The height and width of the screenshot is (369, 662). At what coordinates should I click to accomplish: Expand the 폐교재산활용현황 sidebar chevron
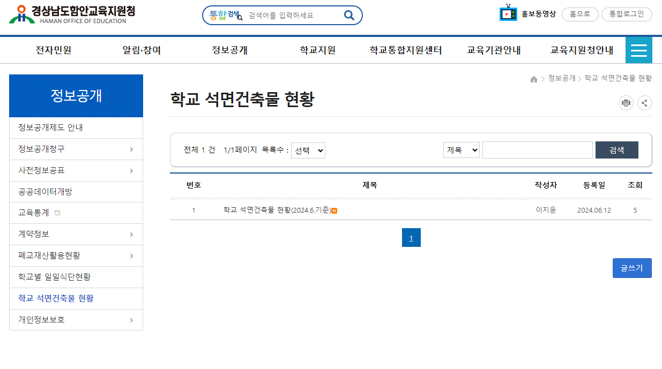(x=132, y=256)
